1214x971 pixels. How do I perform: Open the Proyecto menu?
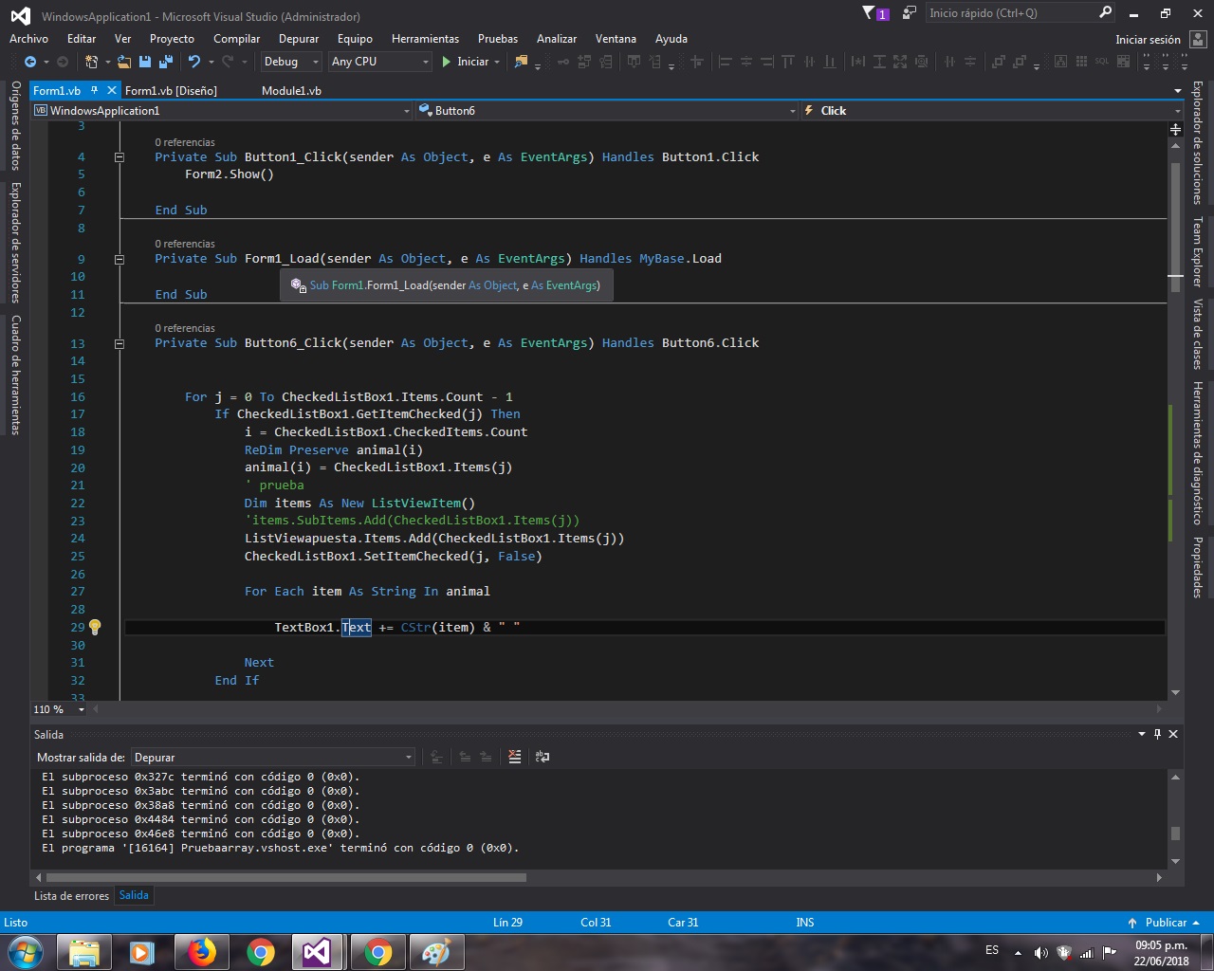(x=172, y=39)
